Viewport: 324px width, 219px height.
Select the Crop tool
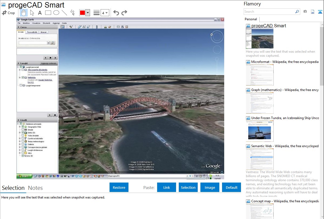click(9, 13)
